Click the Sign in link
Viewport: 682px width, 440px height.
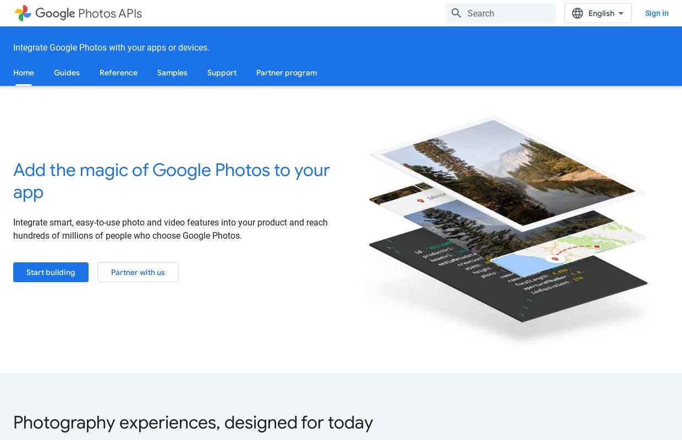pyautogui.click(x=657, y=13)
